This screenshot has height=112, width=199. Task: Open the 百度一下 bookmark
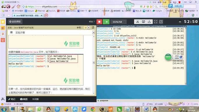click(82, 11)
